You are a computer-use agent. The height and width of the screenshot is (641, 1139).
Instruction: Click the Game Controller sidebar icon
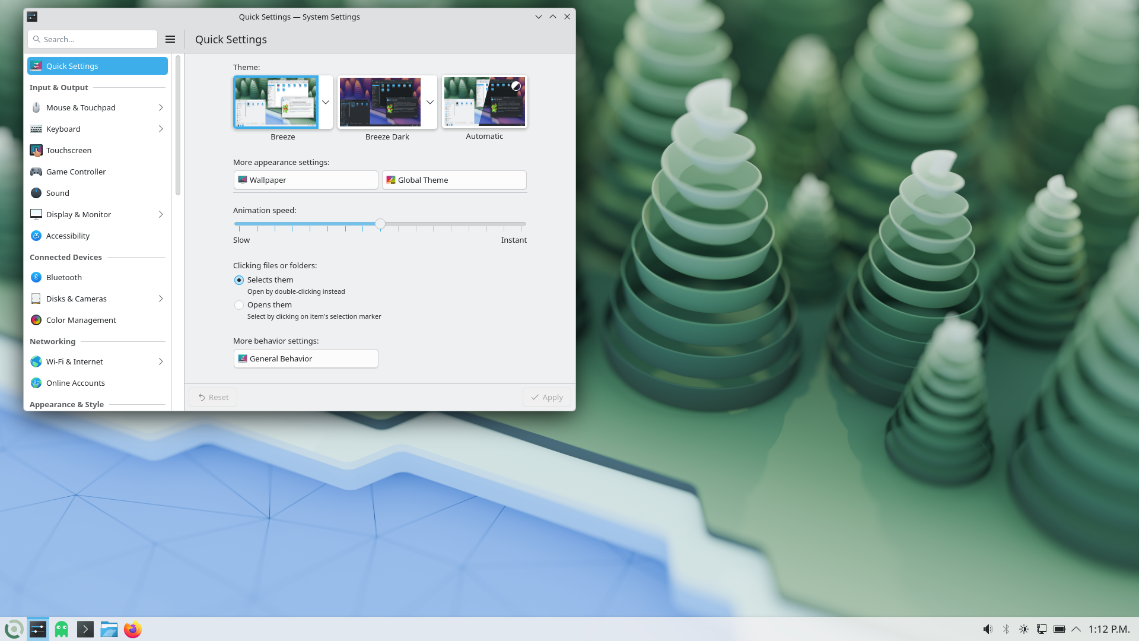36,172
